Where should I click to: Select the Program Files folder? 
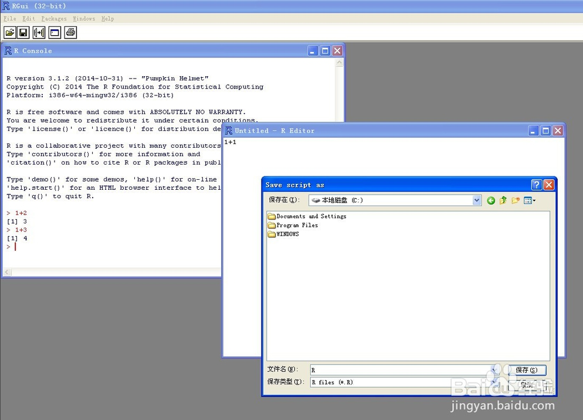[293, 225]
